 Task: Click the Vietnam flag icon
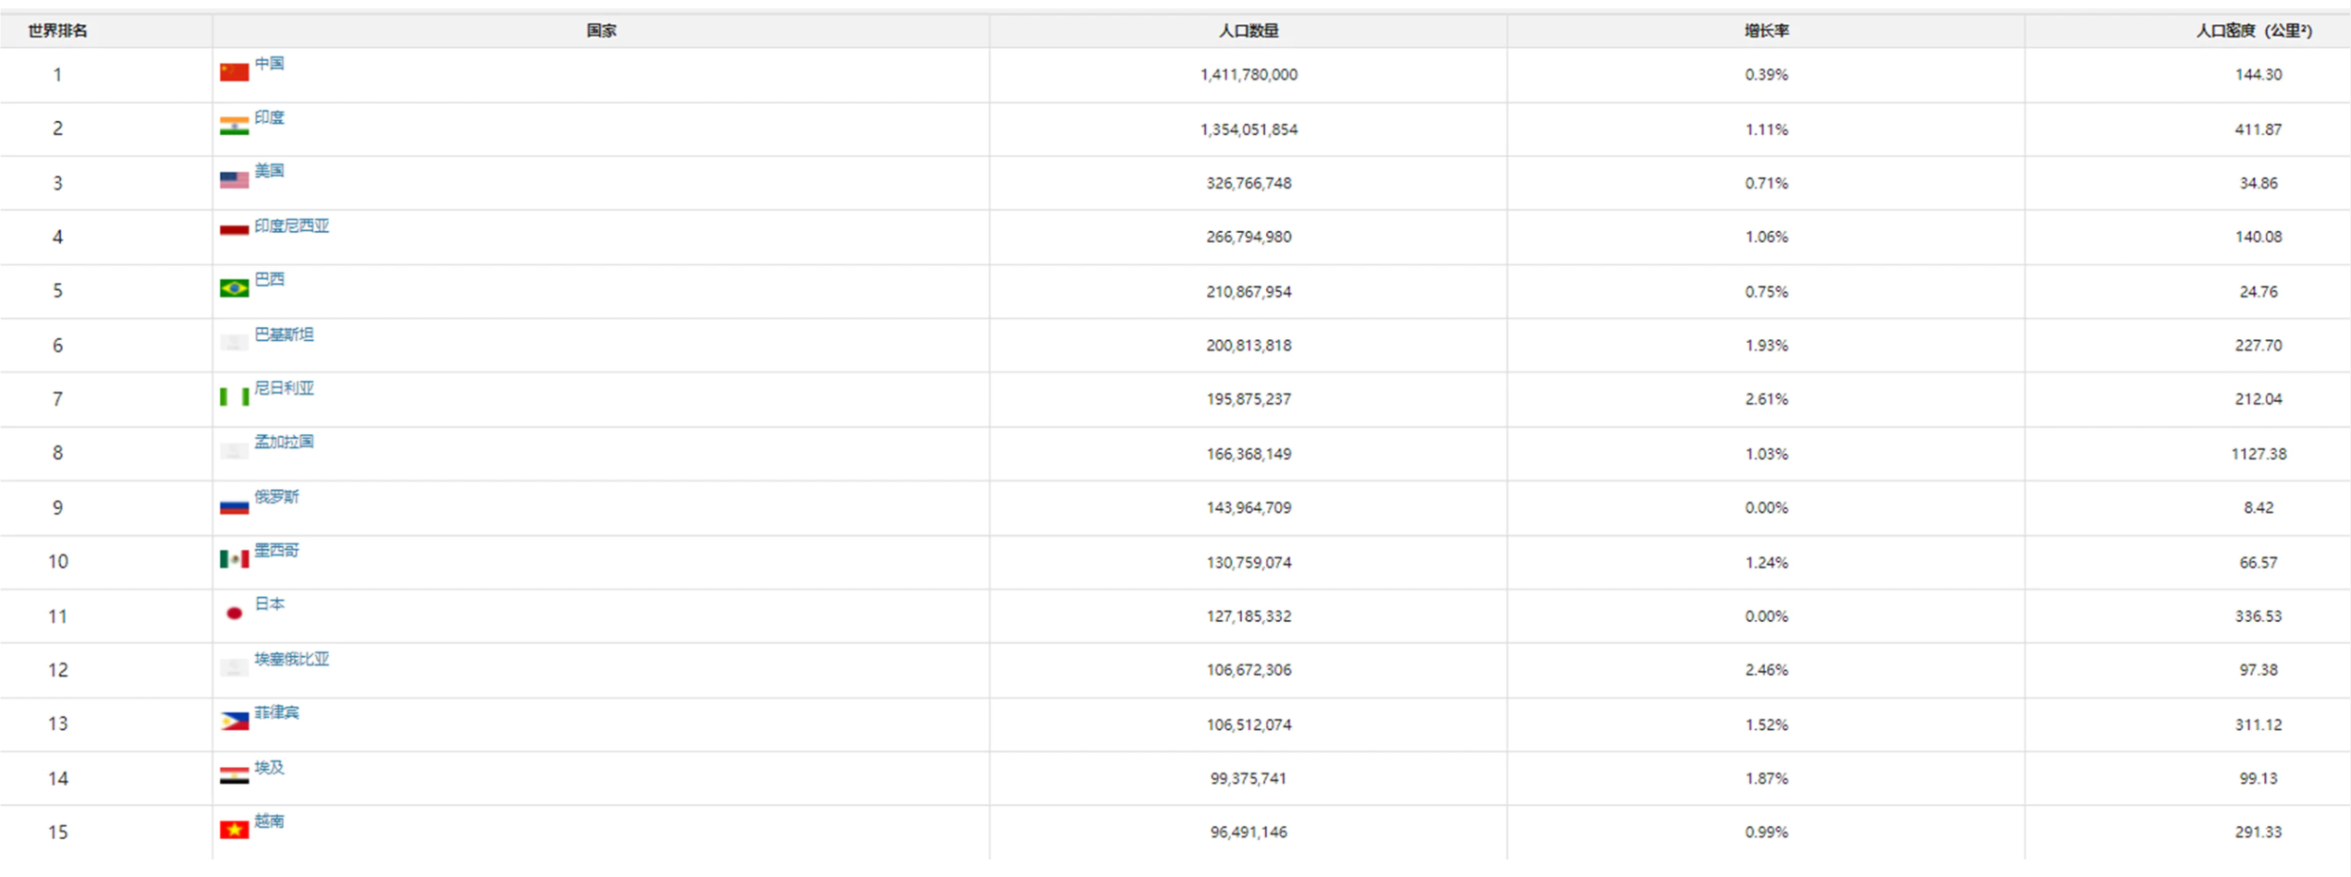(x=234, y=830)
